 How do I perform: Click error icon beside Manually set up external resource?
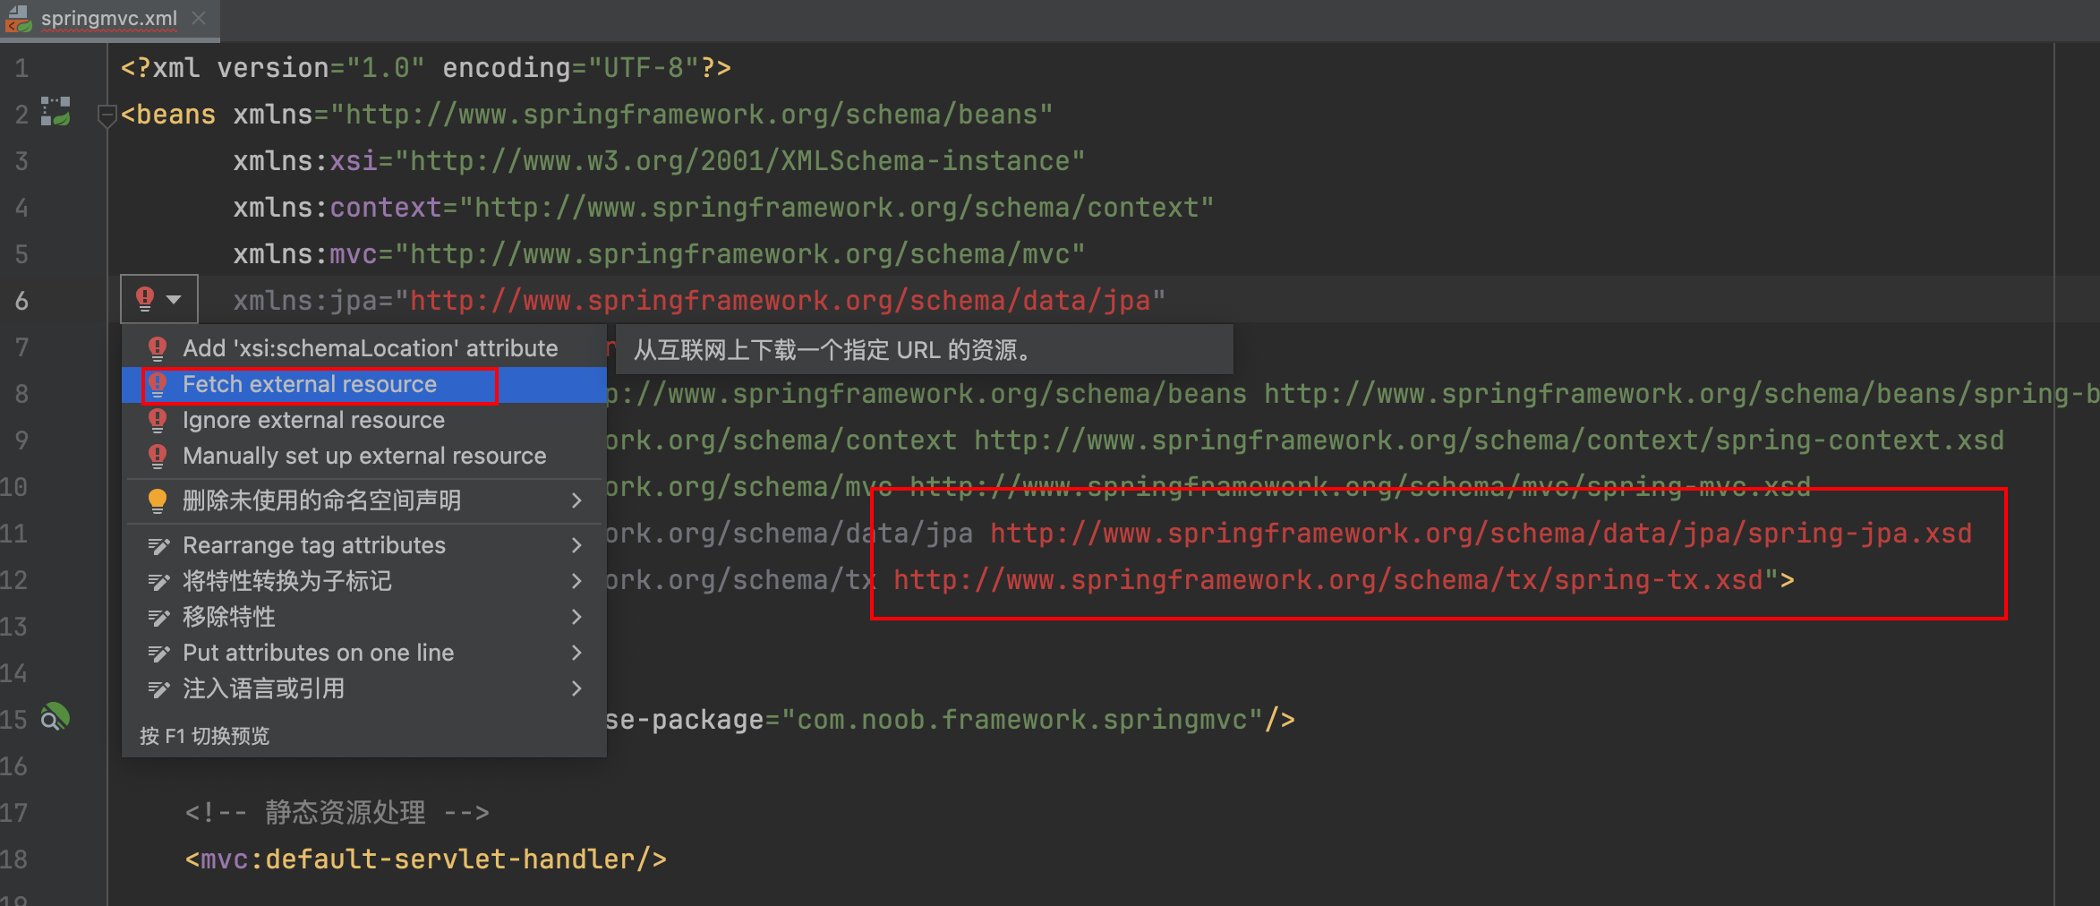pos(158,456)
